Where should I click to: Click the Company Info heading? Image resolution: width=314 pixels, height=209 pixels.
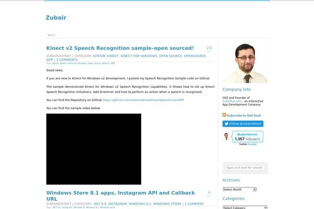[237, 89]
